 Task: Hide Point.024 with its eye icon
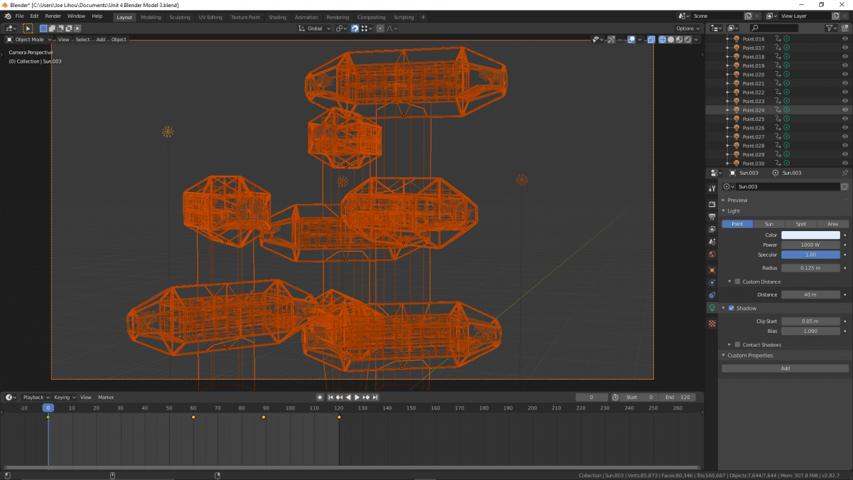[845, 110]
